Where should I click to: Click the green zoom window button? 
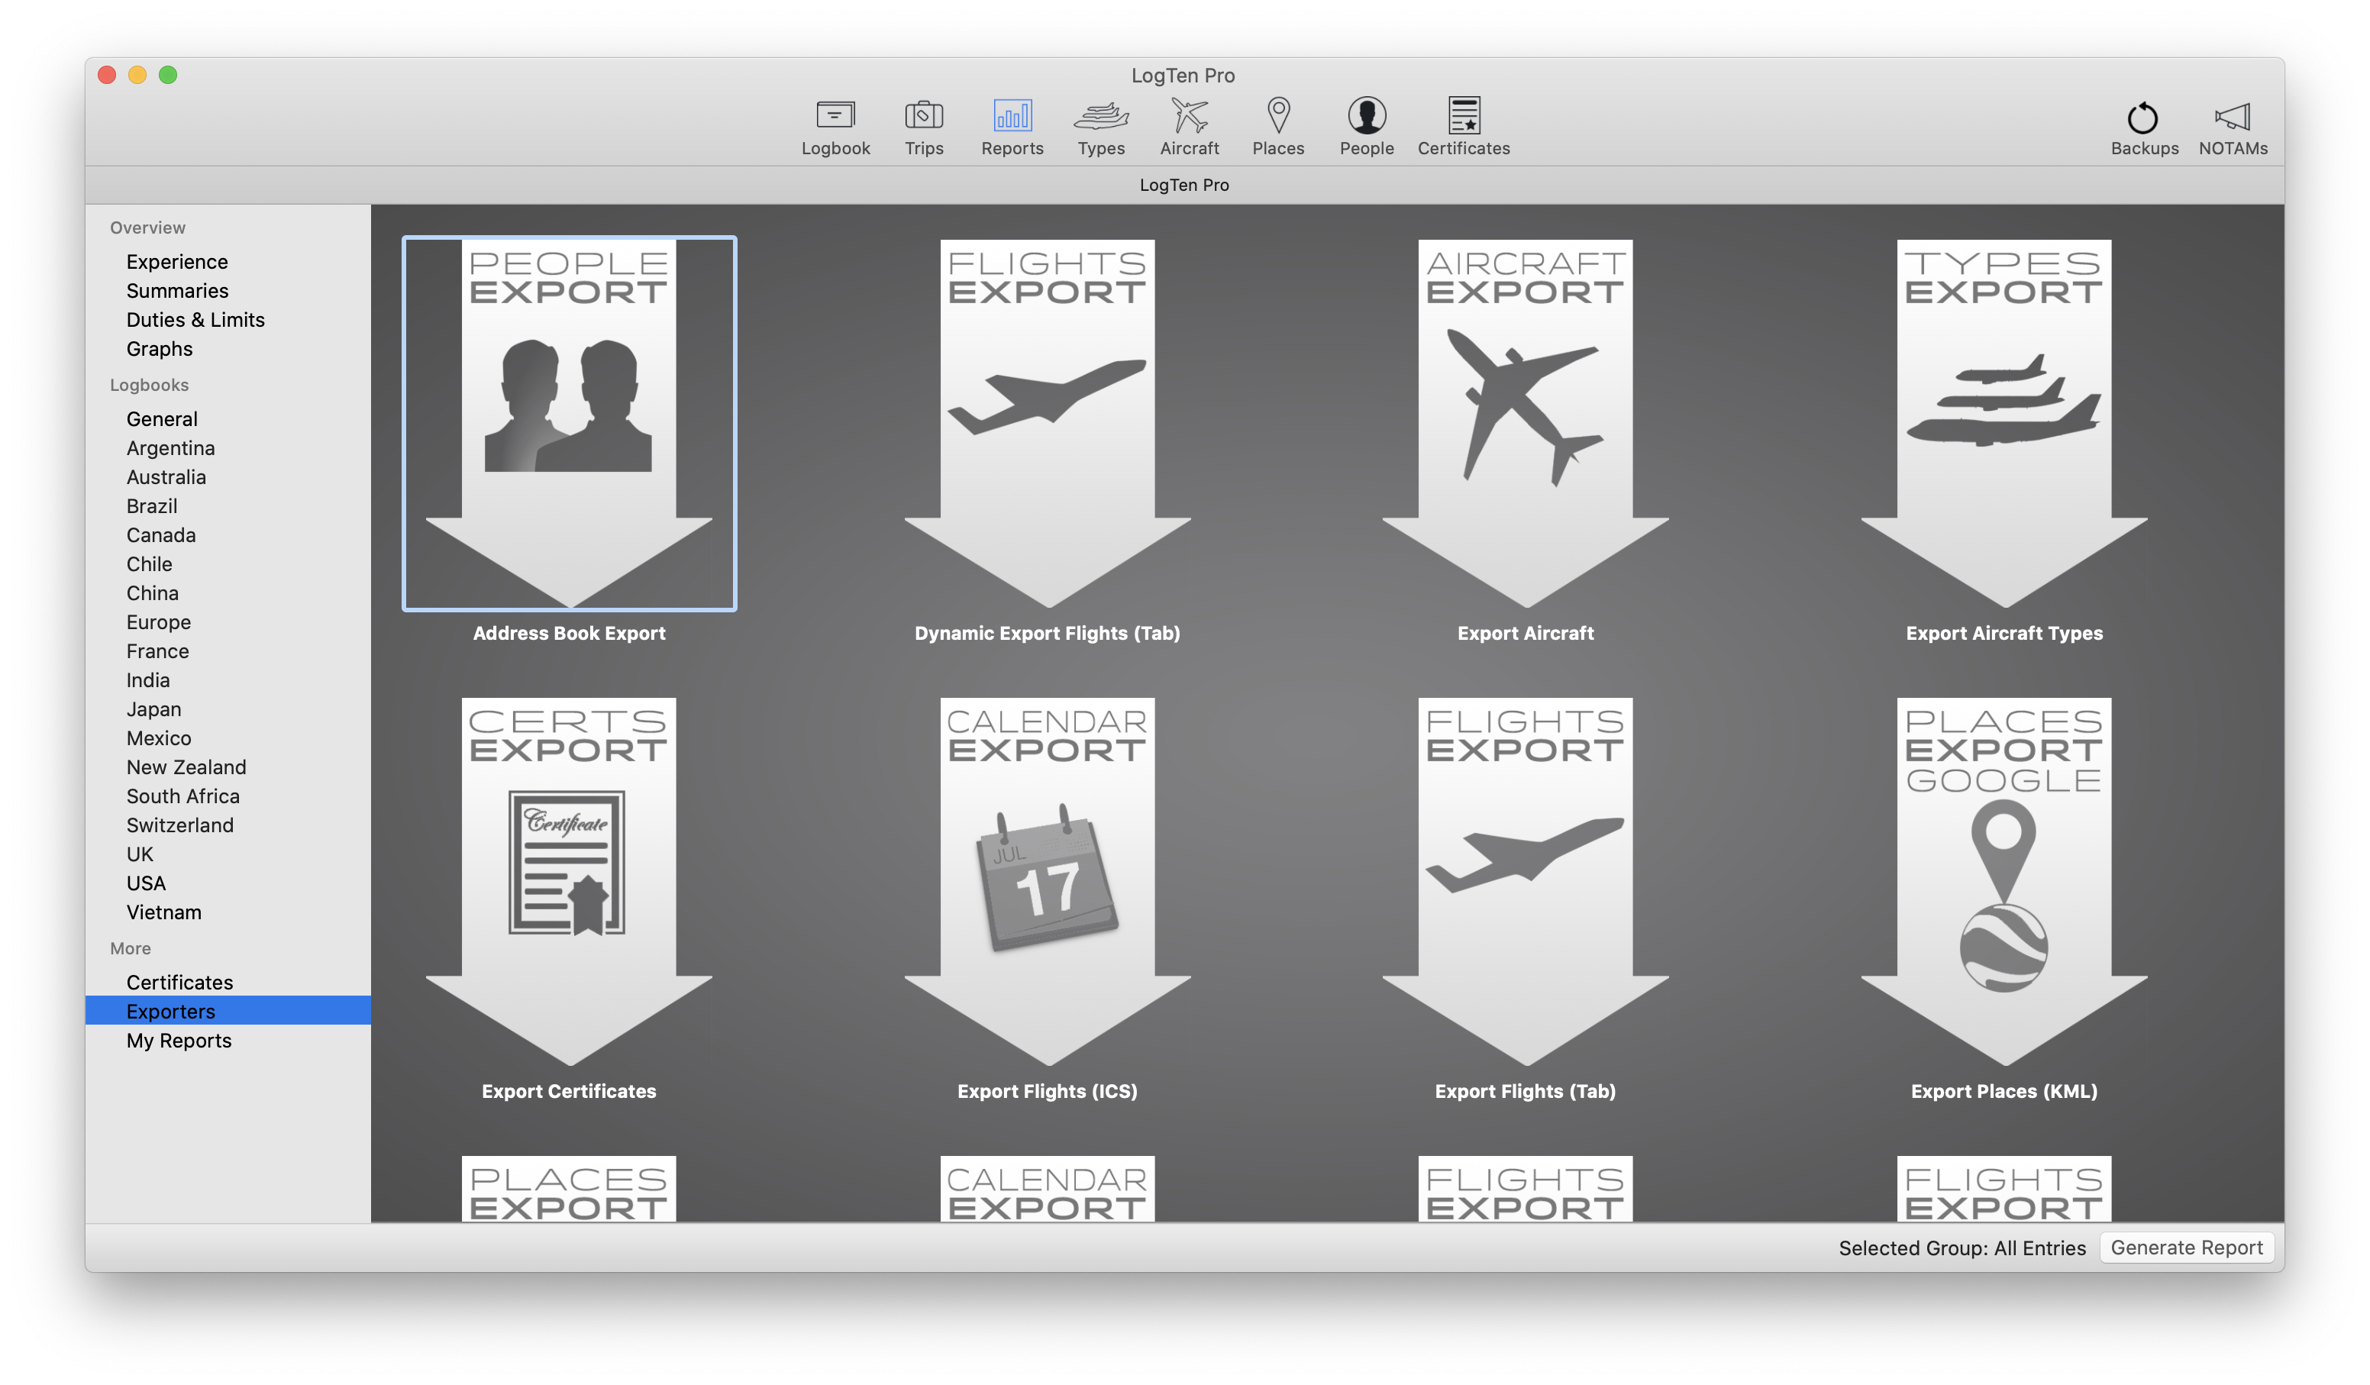tap(167, 76)
